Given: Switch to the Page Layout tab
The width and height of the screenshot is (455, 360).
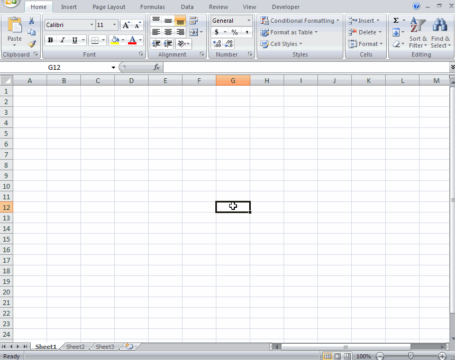Looking at the screenshot, I should 109,7.
